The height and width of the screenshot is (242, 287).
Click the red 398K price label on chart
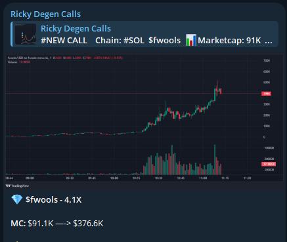click(266, 94)
